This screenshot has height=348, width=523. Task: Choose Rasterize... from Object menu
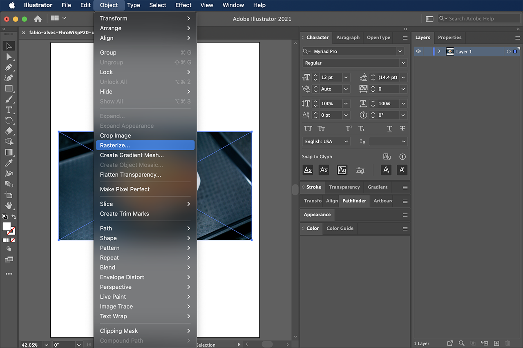tap(145, 145)
